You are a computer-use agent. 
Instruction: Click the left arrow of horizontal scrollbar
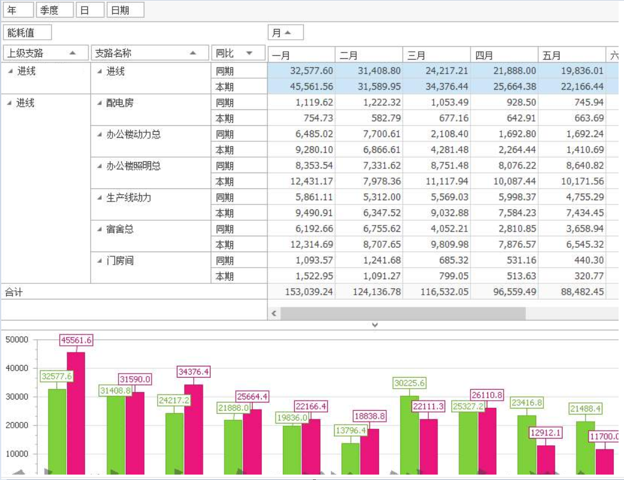(274, 313)
